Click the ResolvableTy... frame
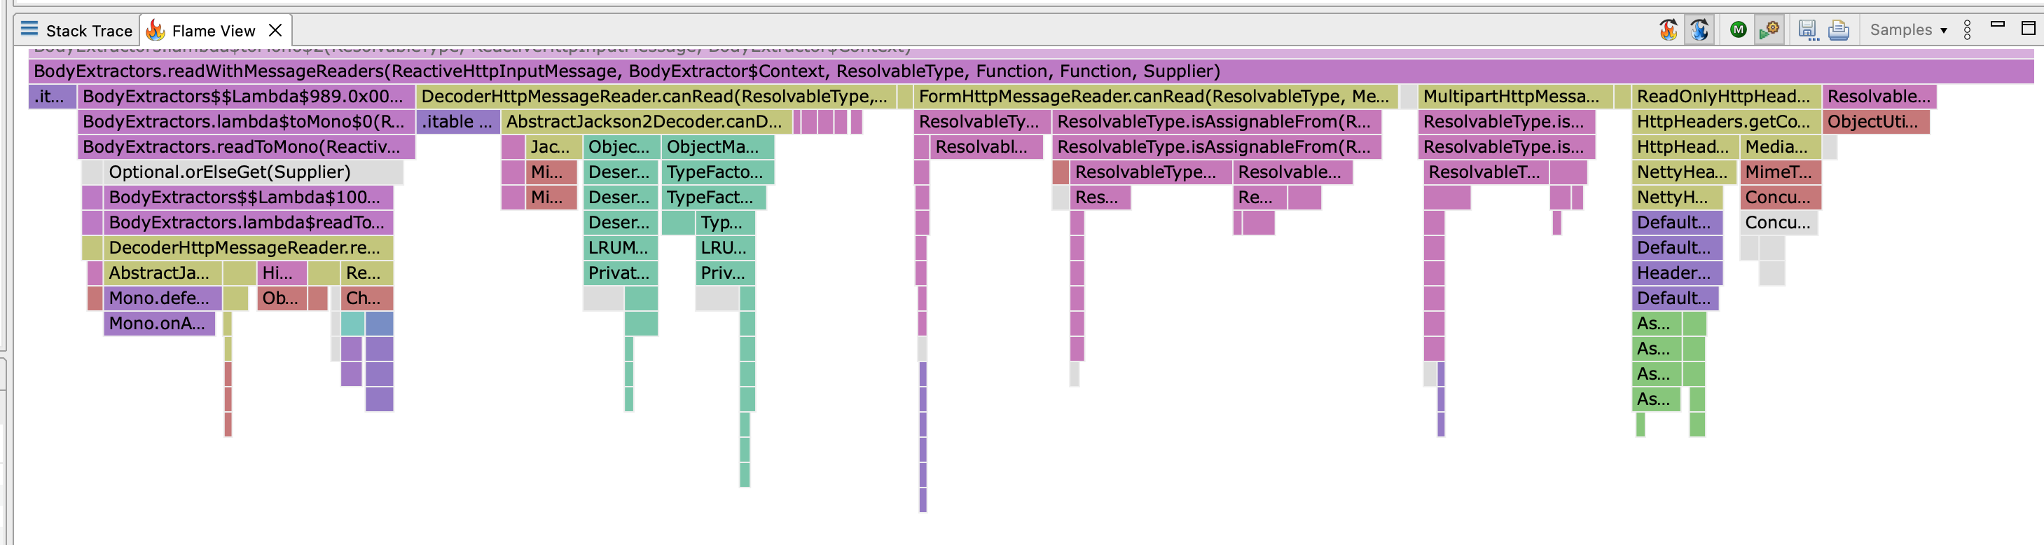 click(981, 122)
